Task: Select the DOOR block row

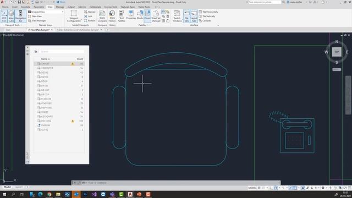Action: [x=59, y=81]
